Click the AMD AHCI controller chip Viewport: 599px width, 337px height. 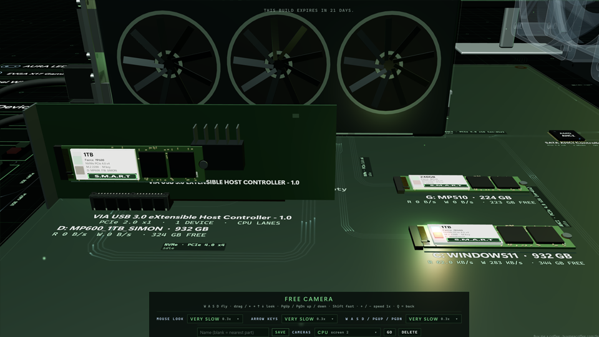(x=567, y=135)
